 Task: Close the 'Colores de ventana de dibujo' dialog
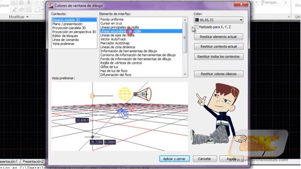[x=241, y=4]
